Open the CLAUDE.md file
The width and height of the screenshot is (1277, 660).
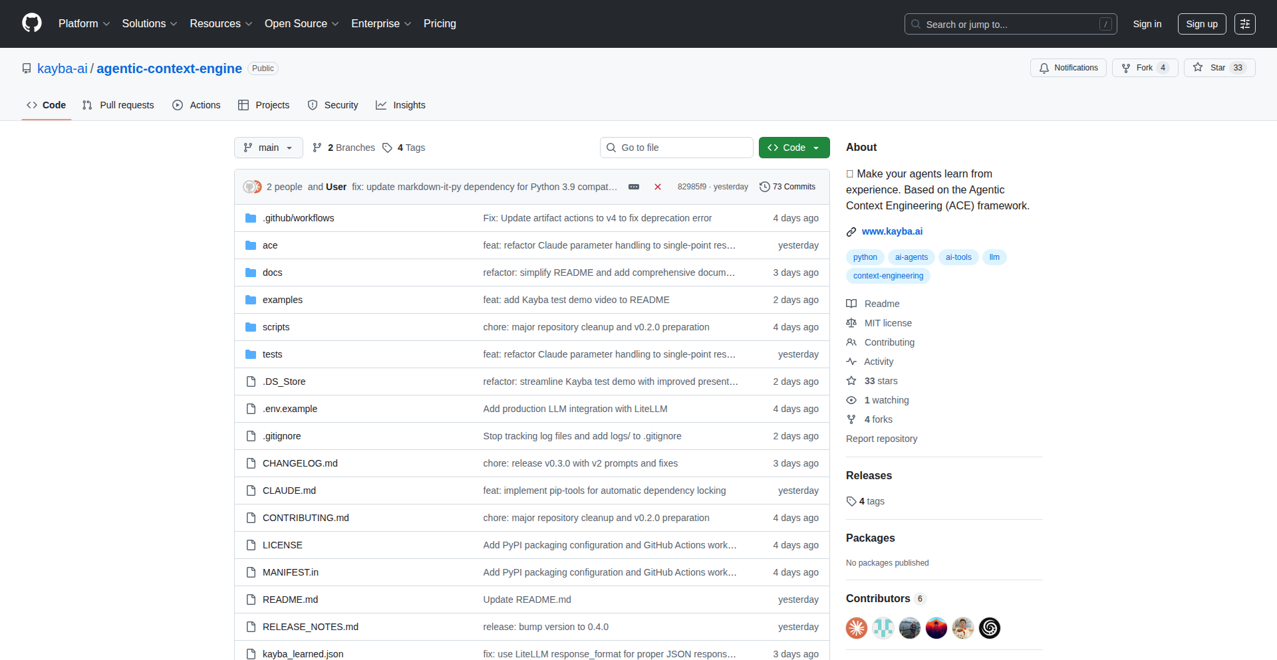[289, 491]
